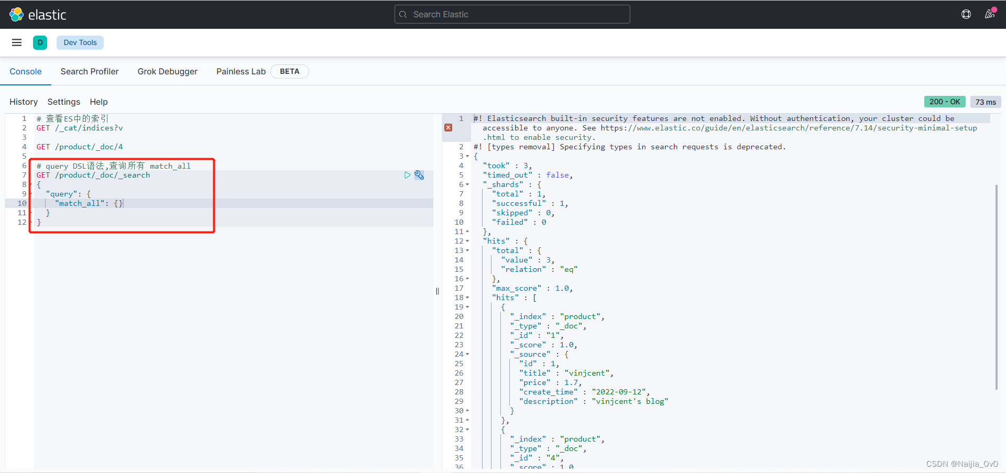Viewport: 1006px width, 473px height.
Task: Click the BETA badge
Action: click(x=290, y=71)
